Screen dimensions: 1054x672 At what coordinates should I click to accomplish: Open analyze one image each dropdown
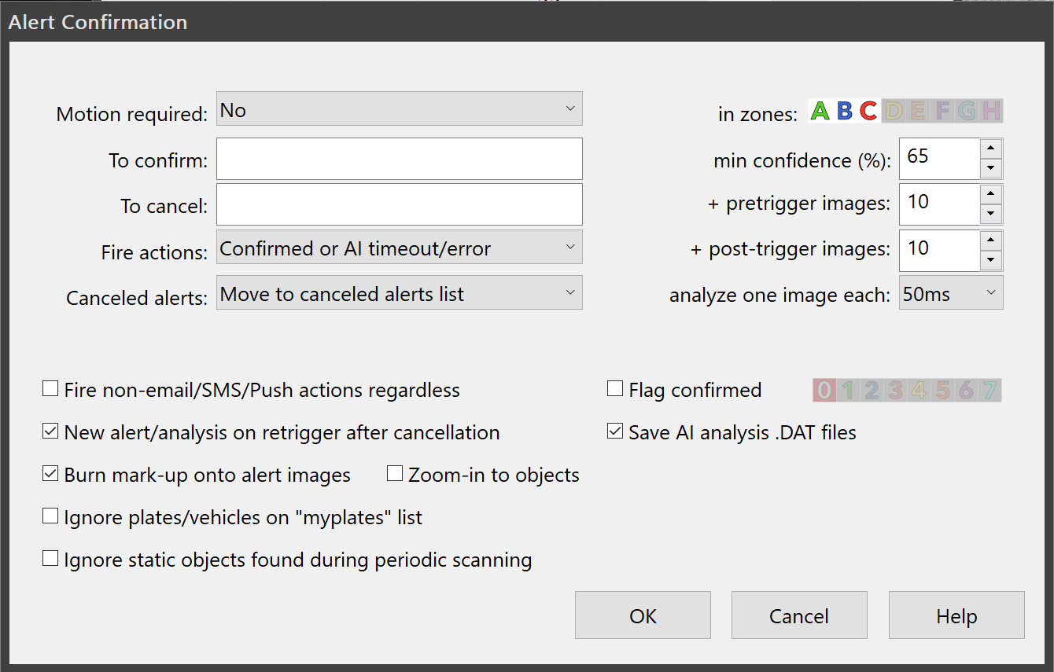(x=950, y=293)
